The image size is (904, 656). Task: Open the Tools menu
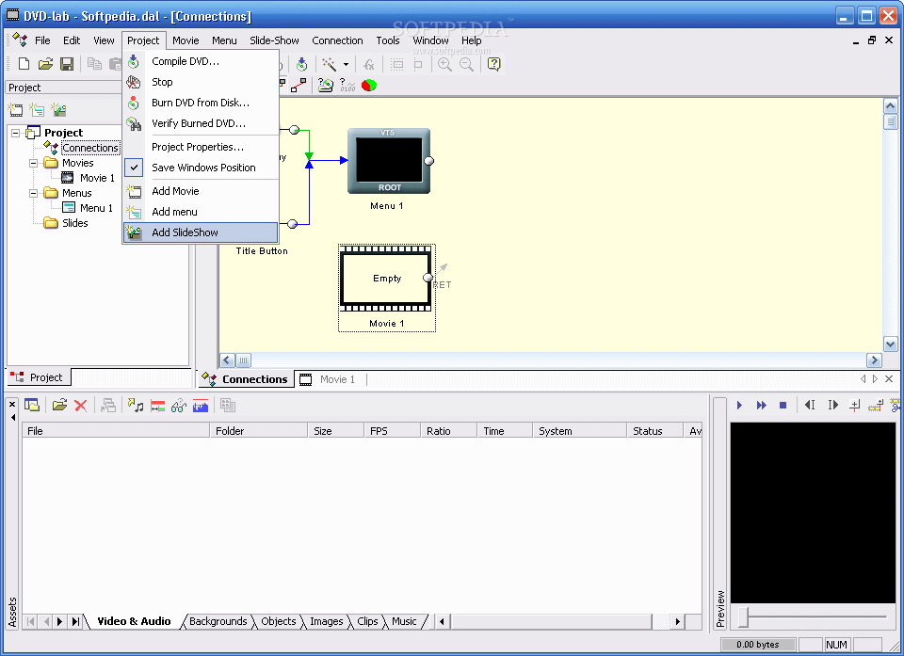pos(387,40)
